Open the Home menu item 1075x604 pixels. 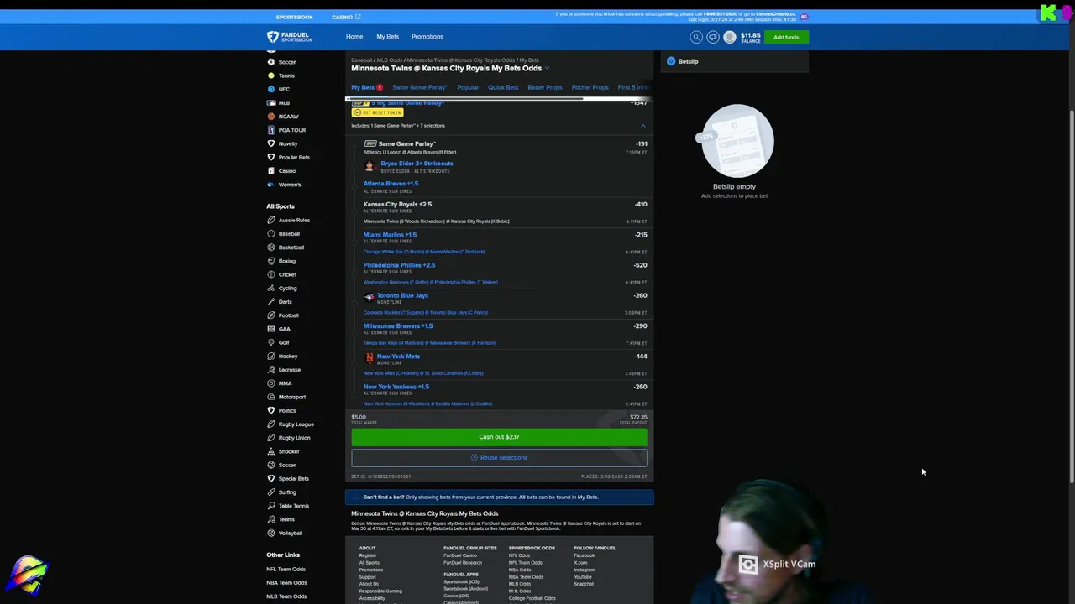point(354,37)
